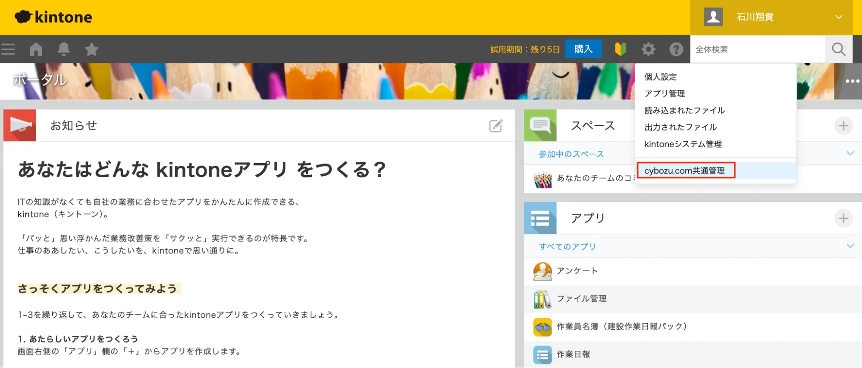862x368 pixels.
Task: Click the user avatar icon
Action: point(713,17)
